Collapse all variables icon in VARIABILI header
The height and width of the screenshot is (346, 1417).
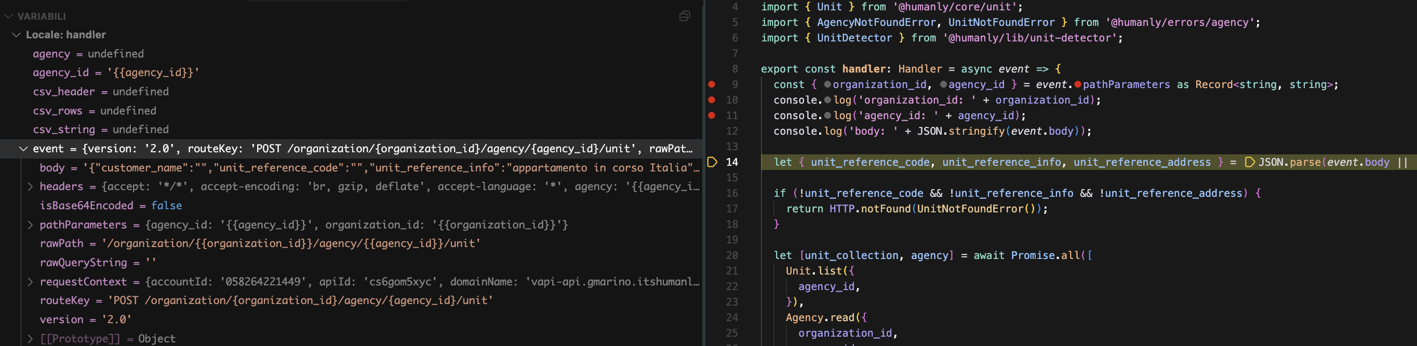pyautogui.click(x=684, y=16)
